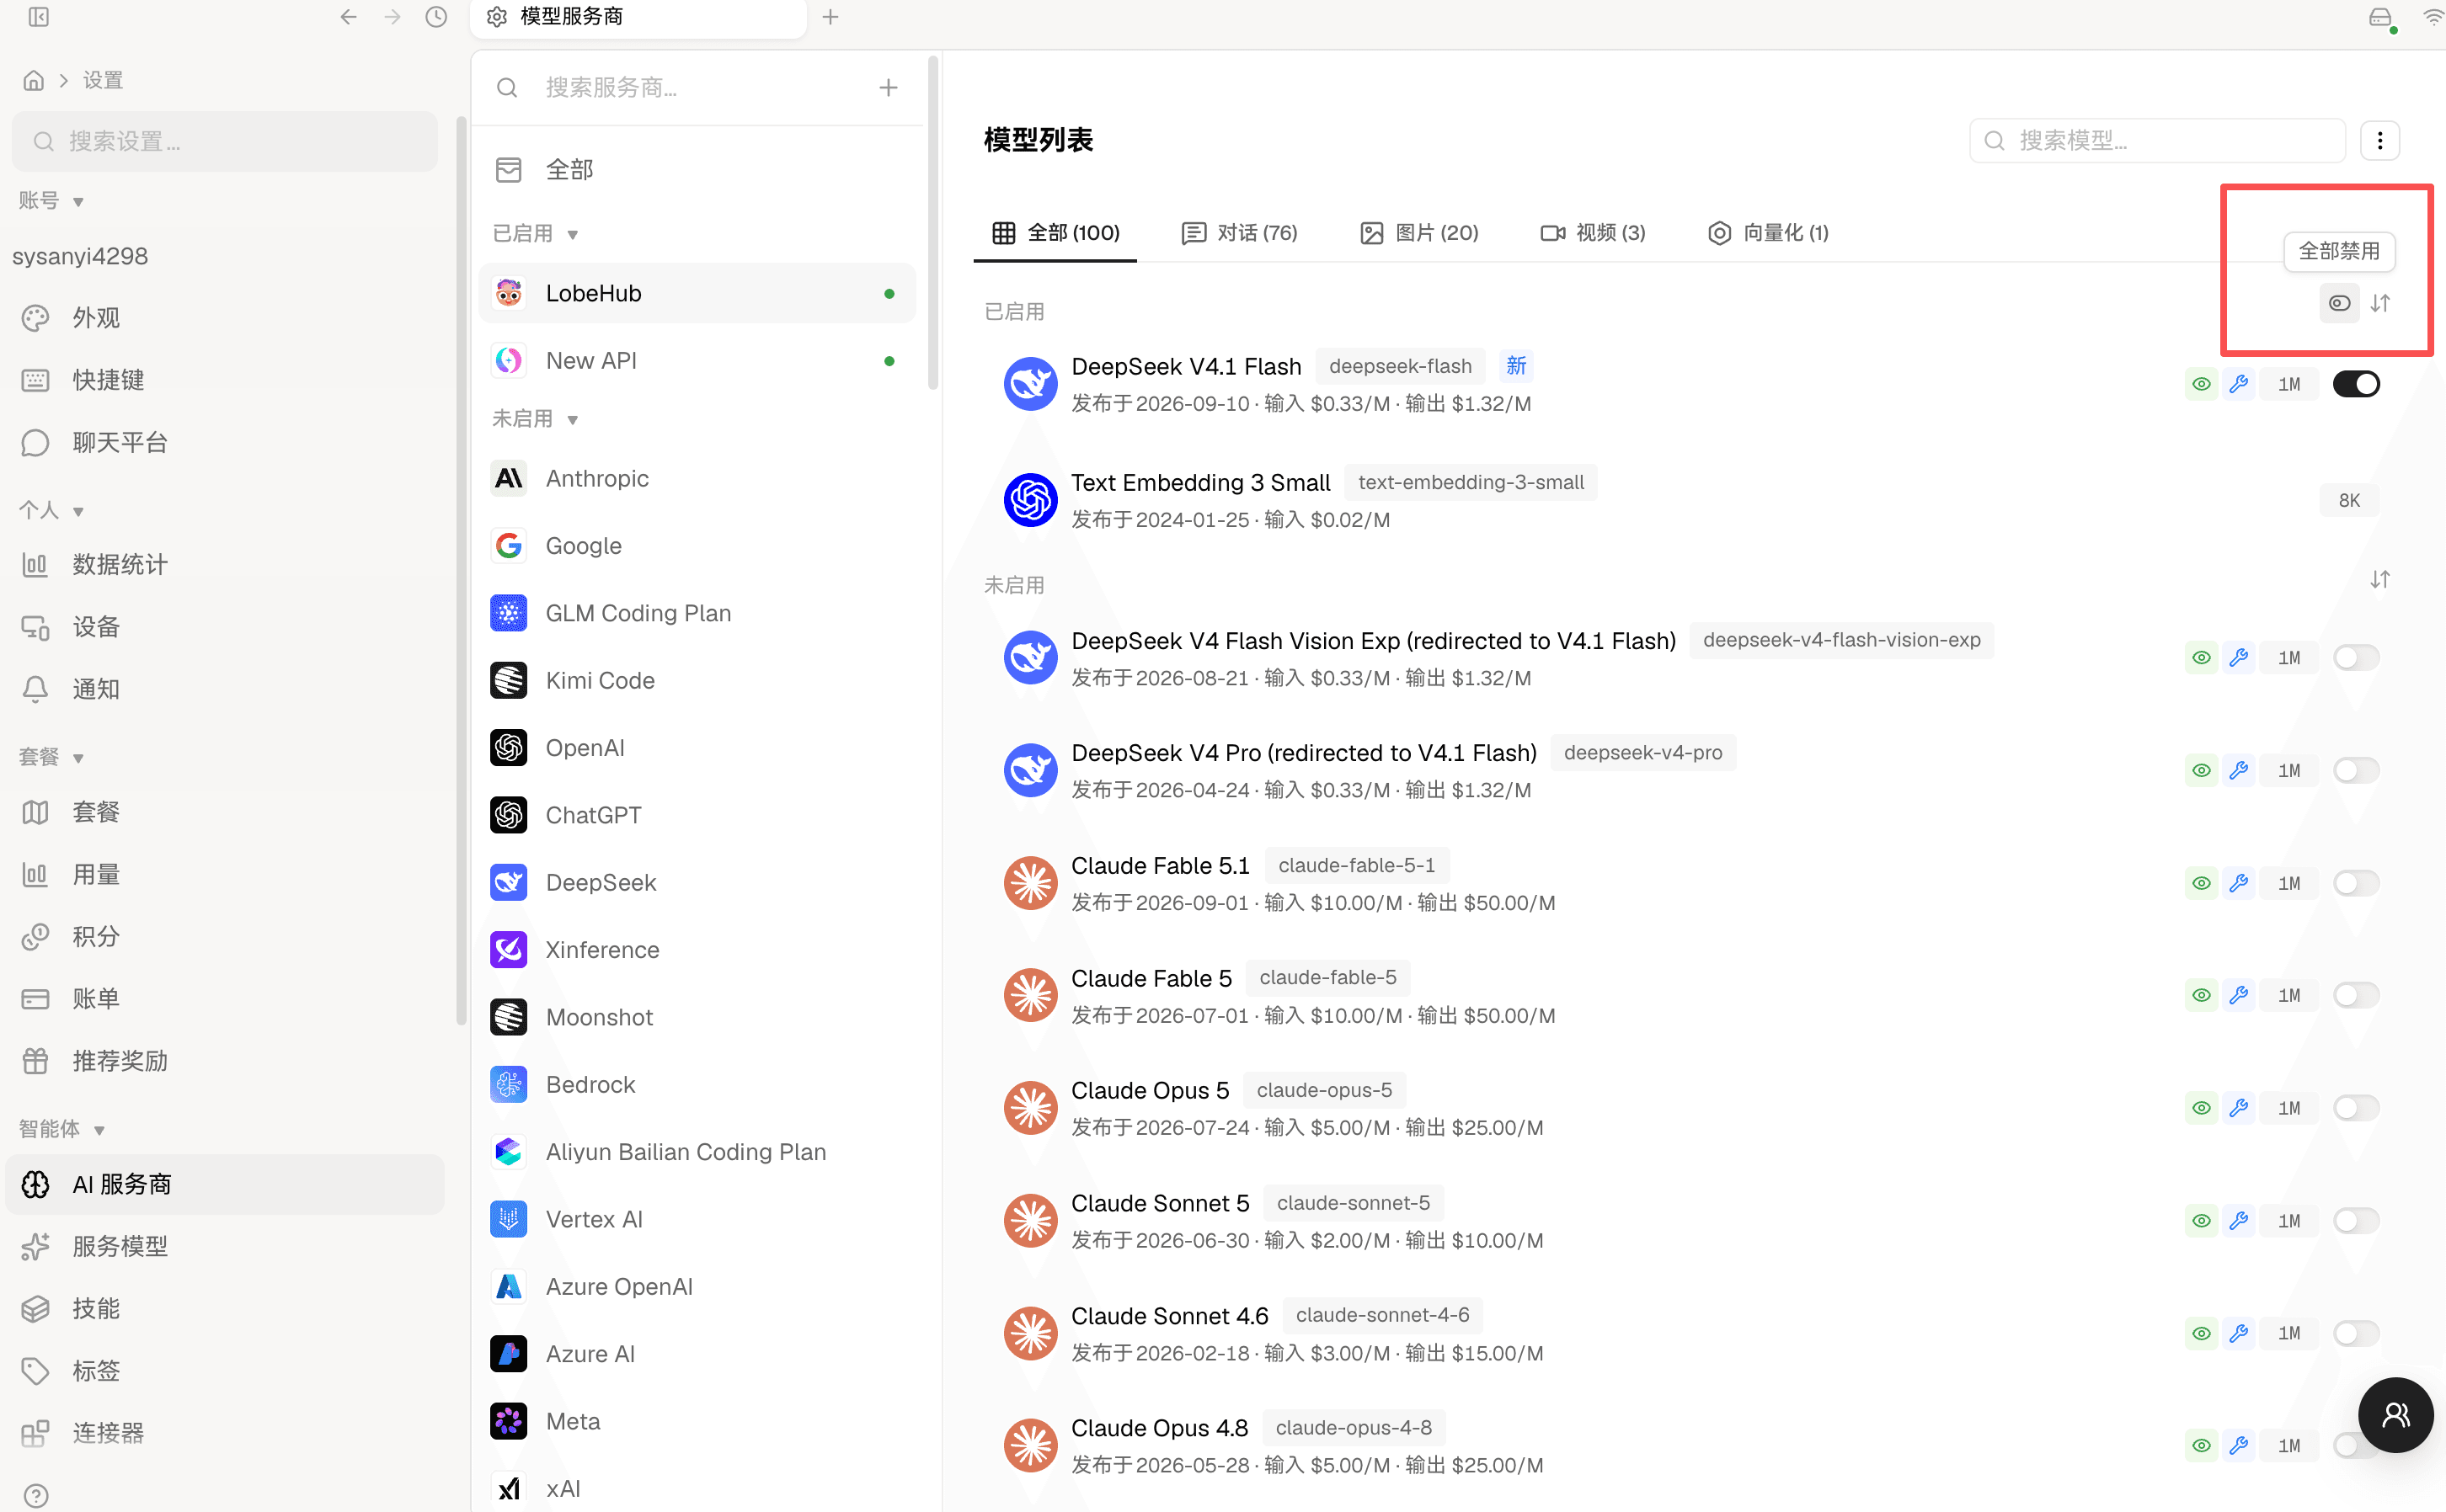Click the sort icon in disabled section
Screen dimensions: 2446x1512
2380,580
